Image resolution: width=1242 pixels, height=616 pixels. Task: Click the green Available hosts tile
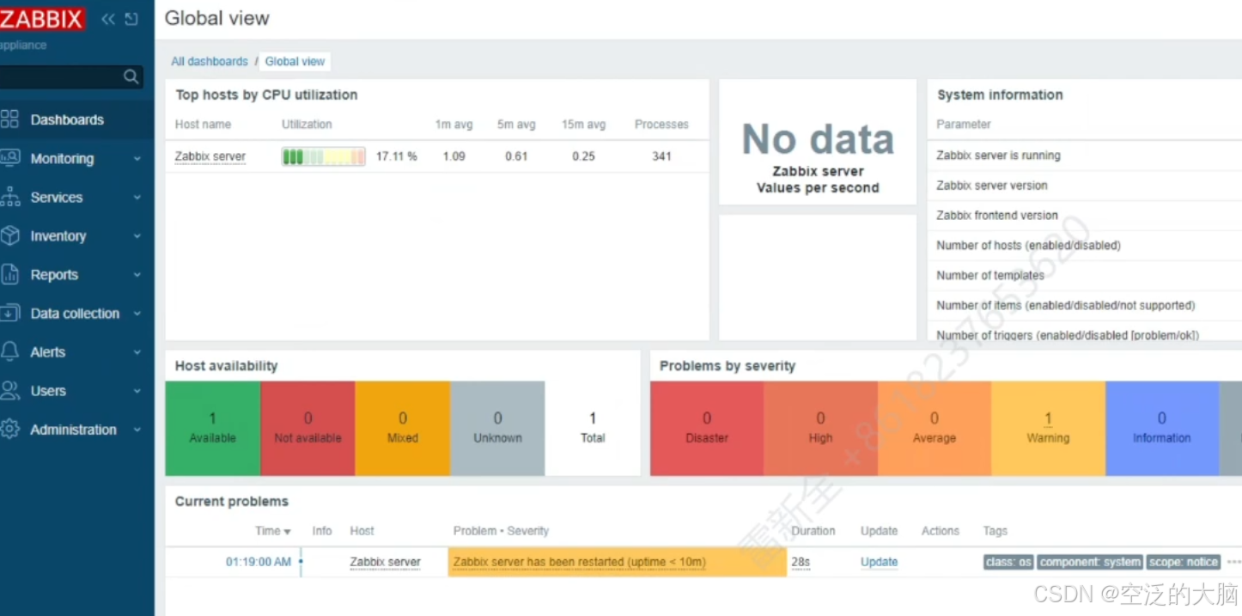click(212, 428)
